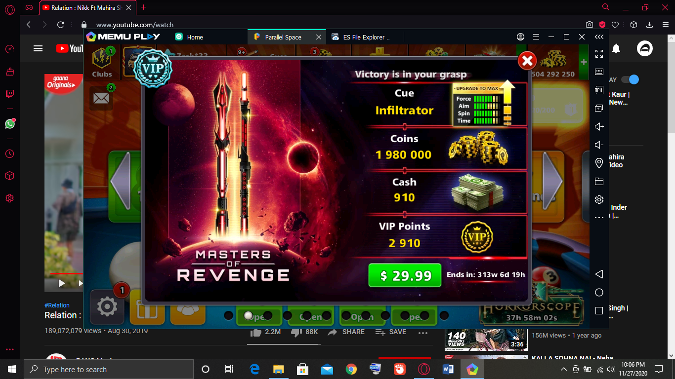Close the Masters of Revenge offer popup

pyautogui.click(x=527, y=61)
